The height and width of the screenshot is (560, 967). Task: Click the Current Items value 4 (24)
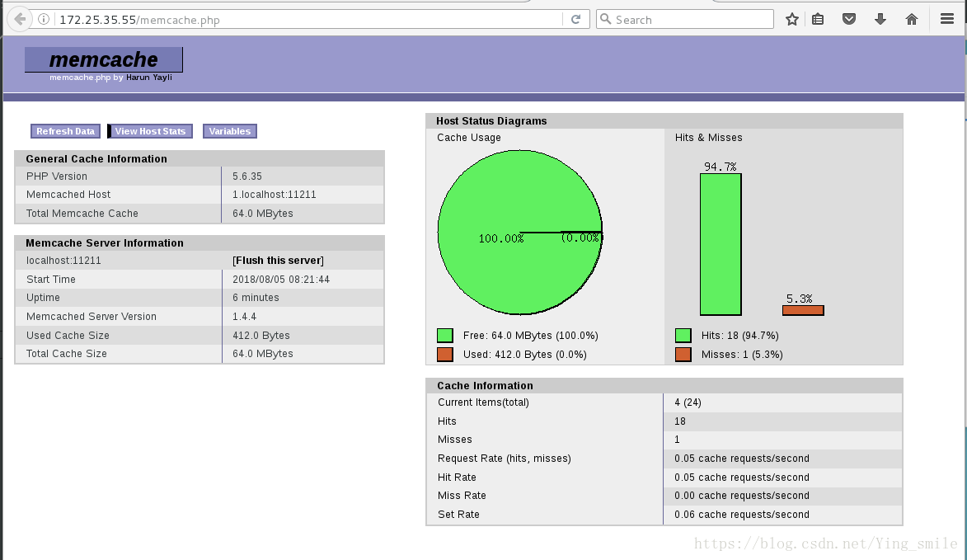coord(688,402)
